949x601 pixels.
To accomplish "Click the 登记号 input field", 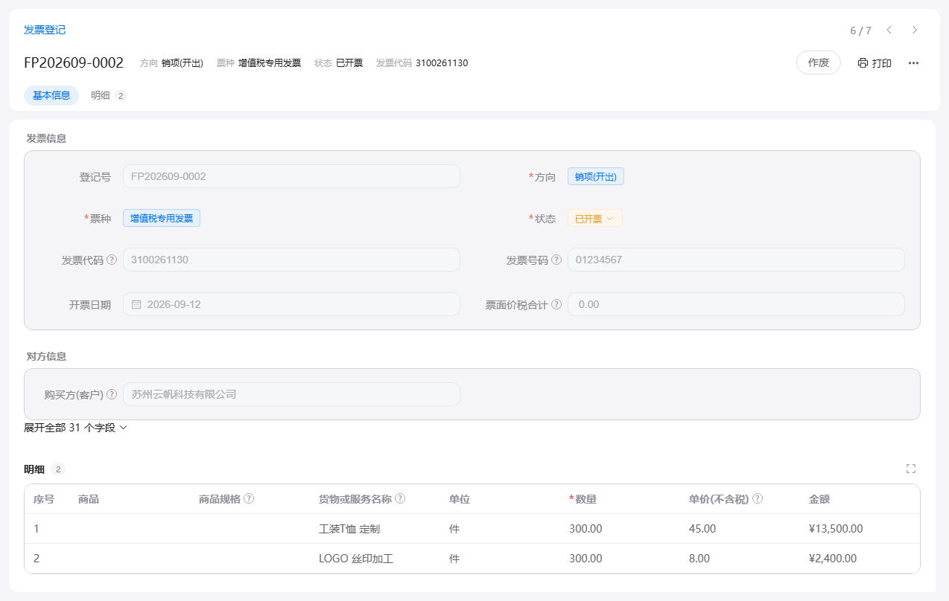I will (291, 176).
